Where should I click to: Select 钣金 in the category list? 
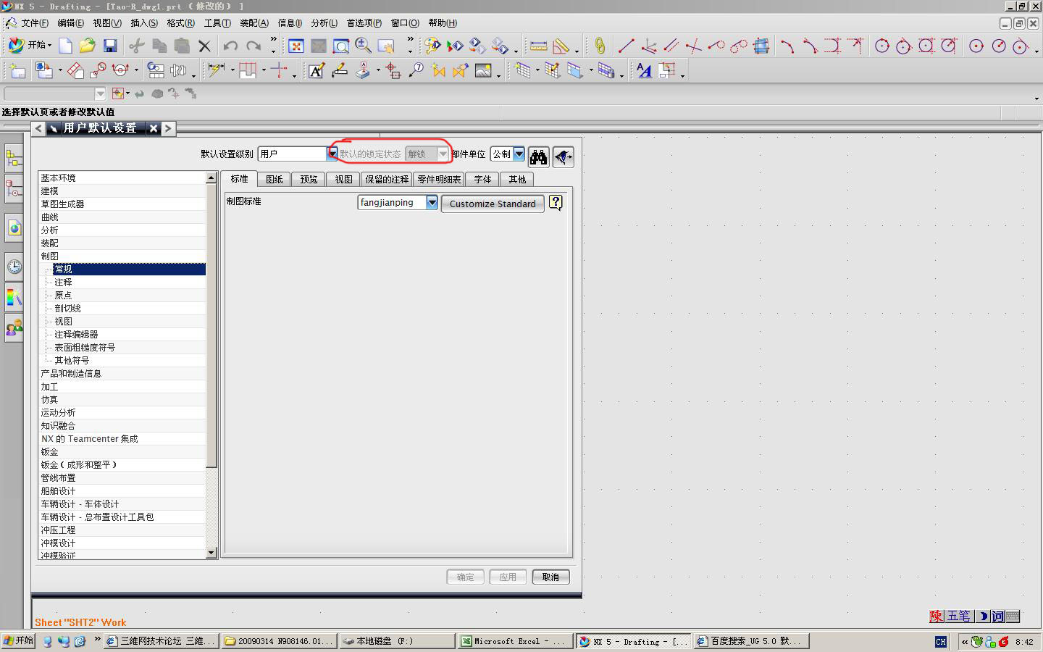(x=122, y=451)
